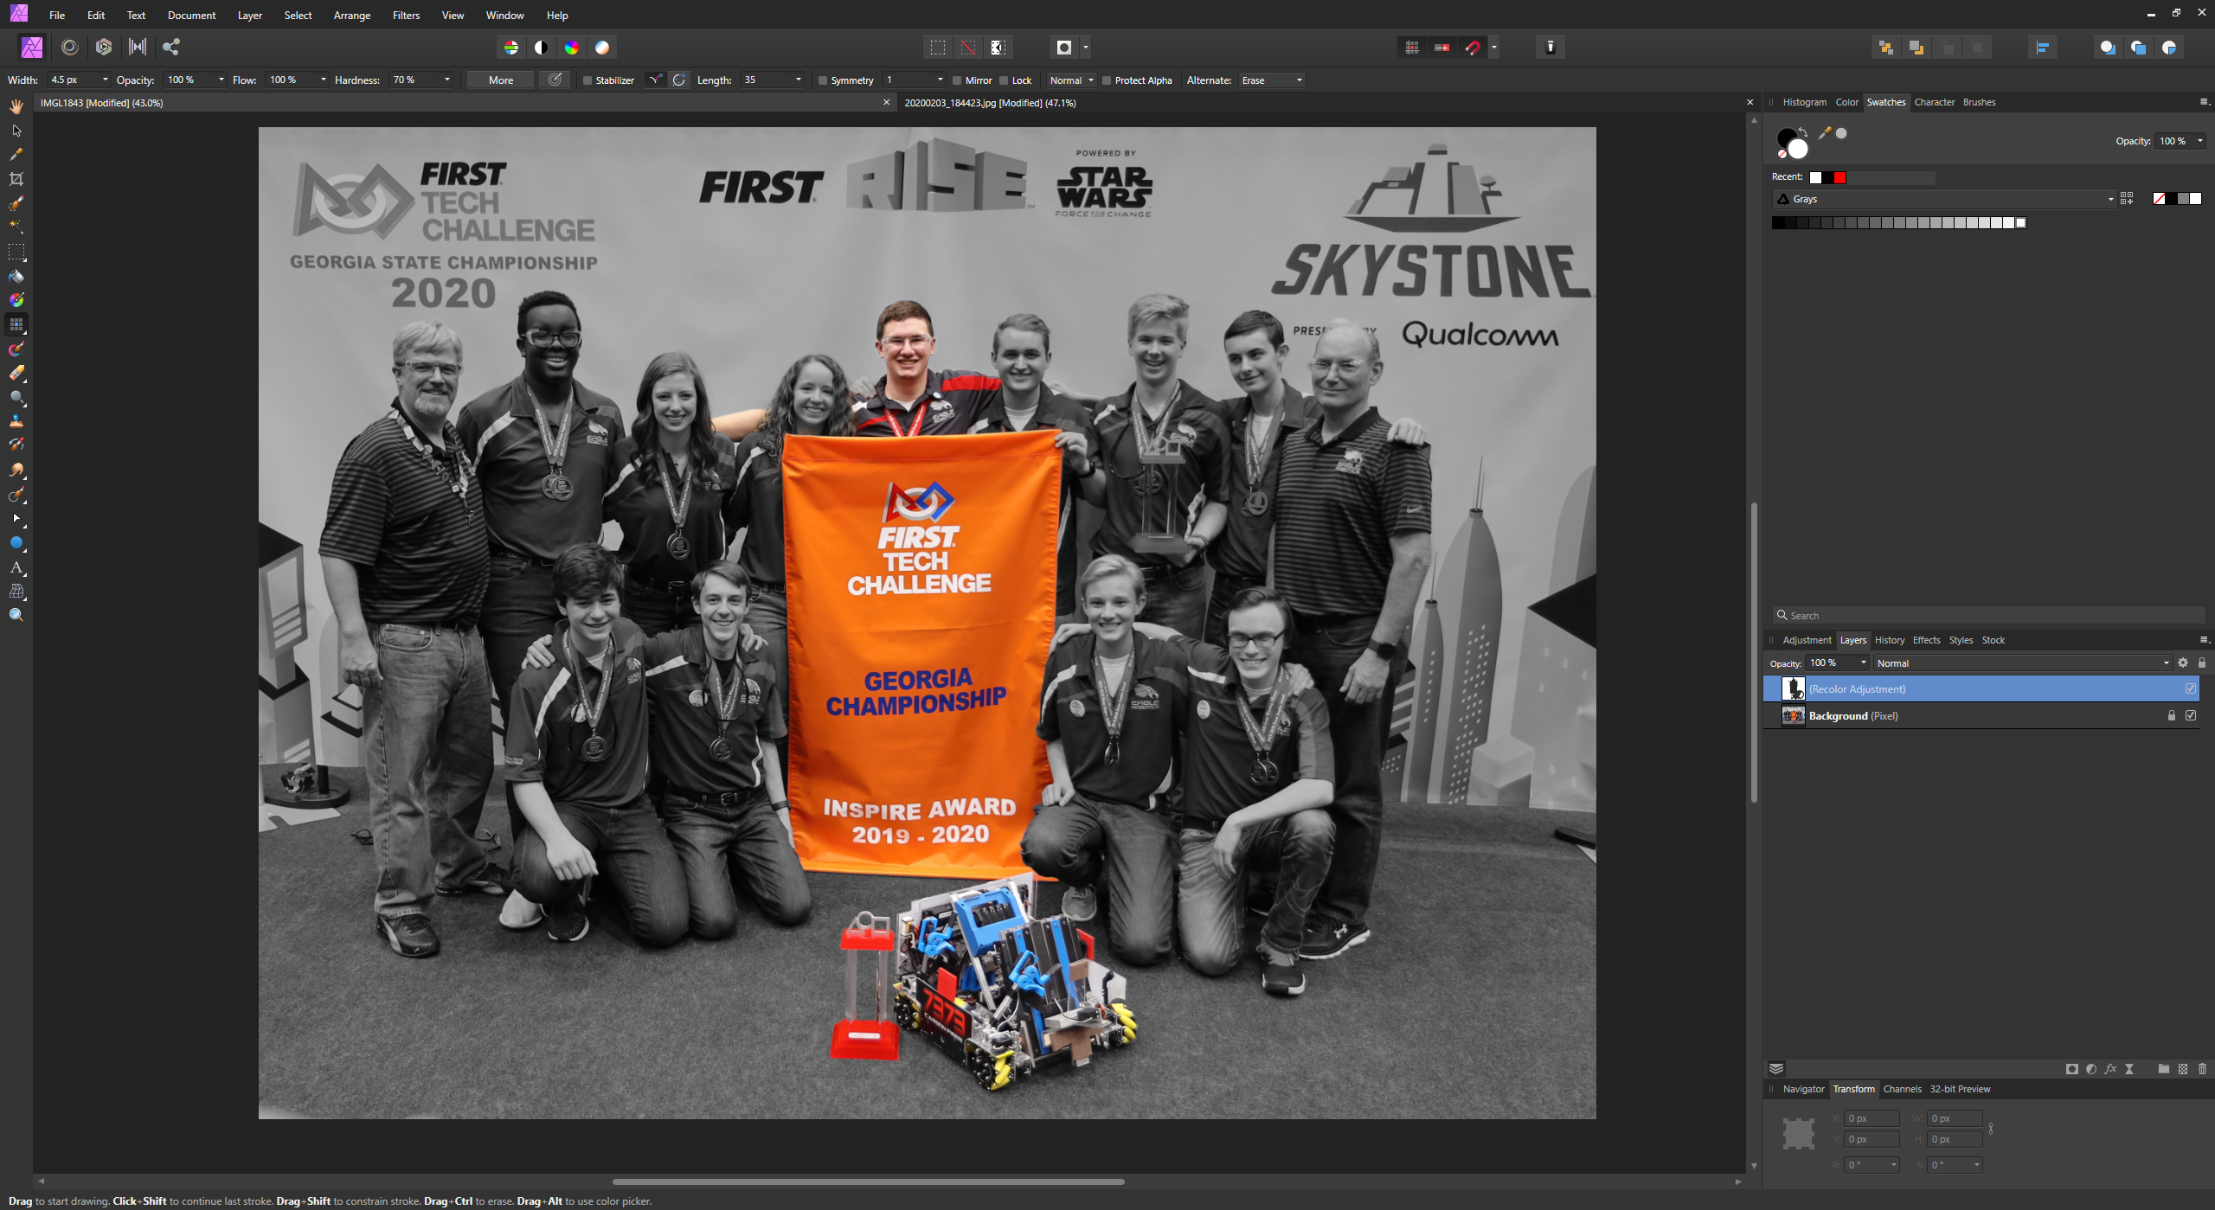Open the Flow dropdown
Viewport: 2215px width, 1210px height.
(x=324, y=80)
